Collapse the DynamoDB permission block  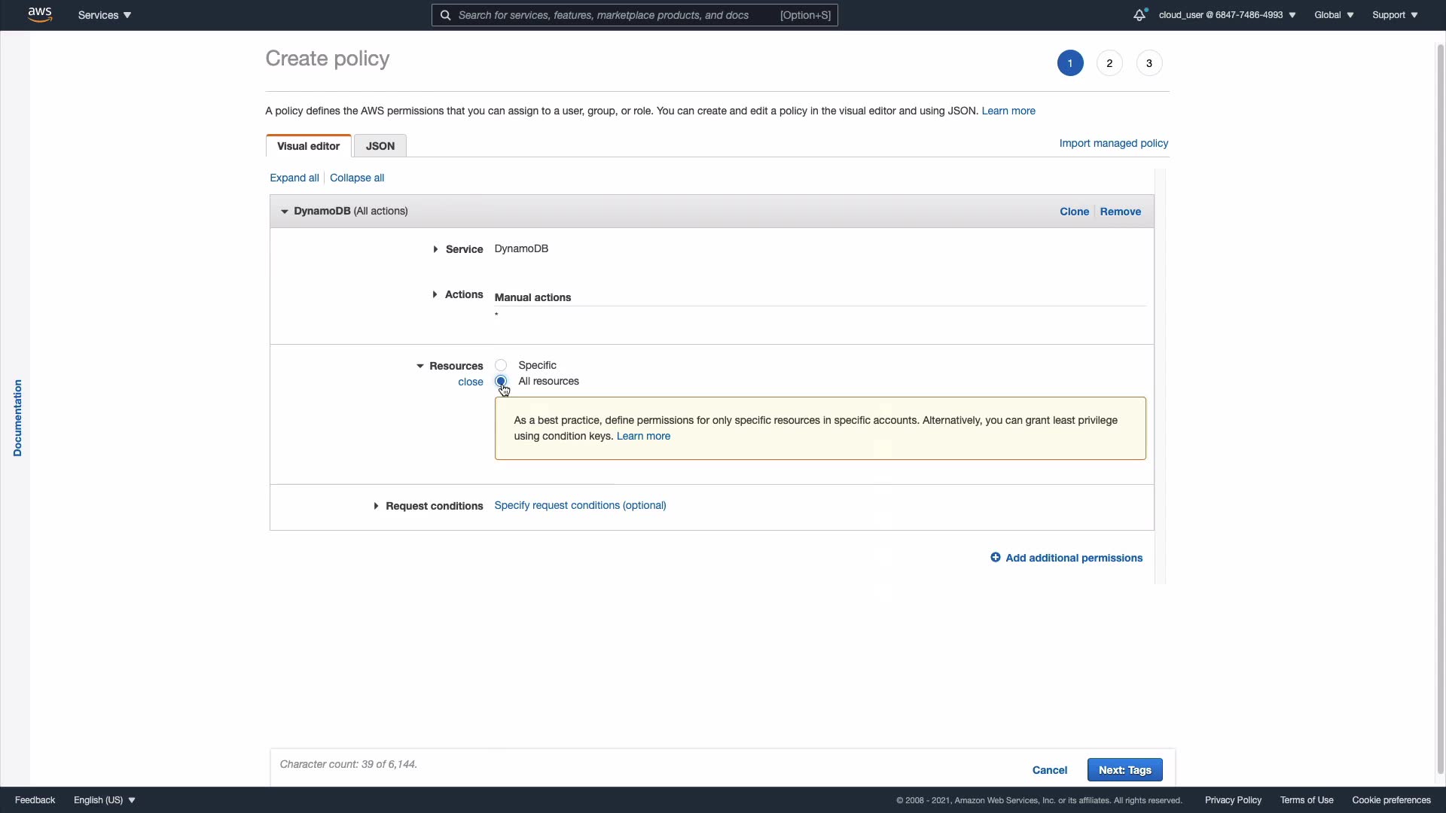(285, 212)
